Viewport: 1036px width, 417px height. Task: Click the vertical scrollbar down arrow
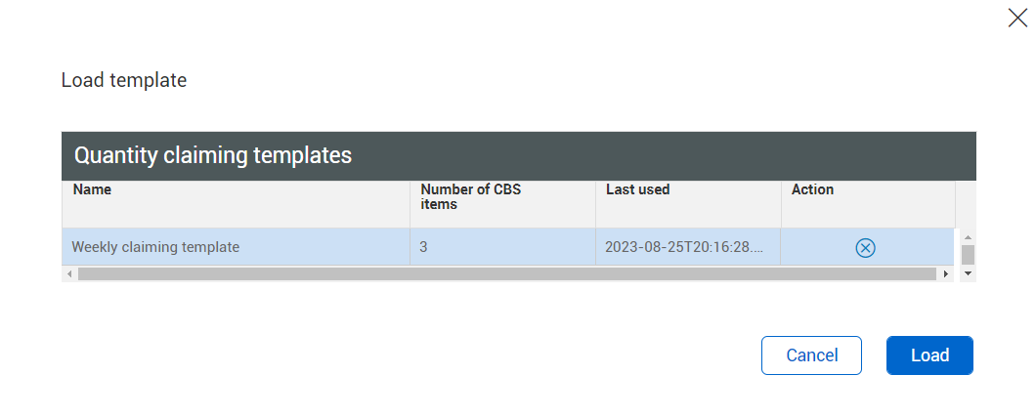coord(968,274)
